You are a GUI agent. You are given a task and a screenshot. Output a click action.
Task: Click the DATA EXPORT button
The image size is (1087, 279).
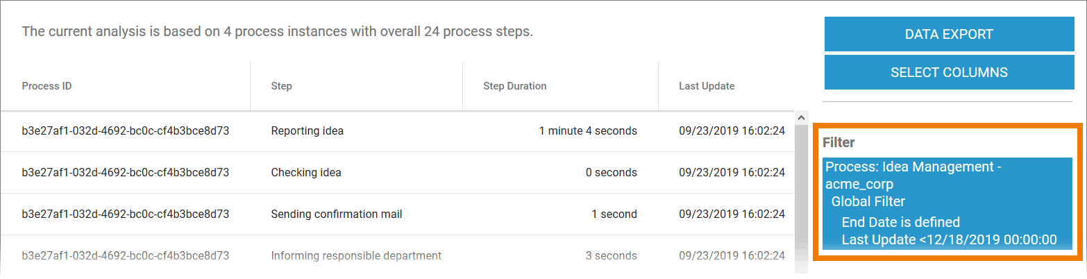point(949,34)
